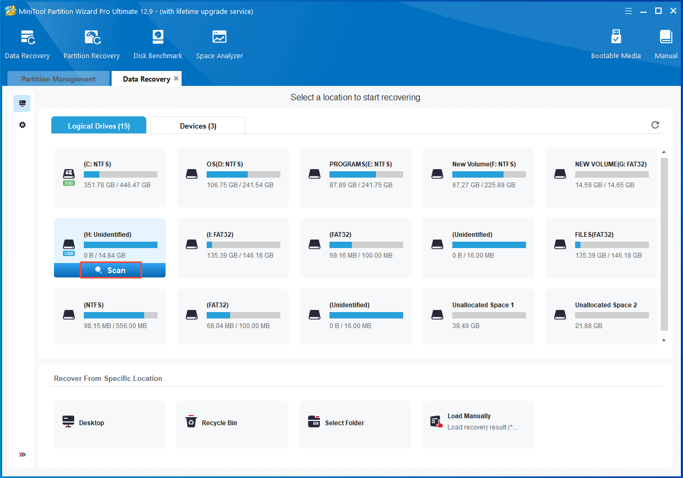The image size is (683, 478).
Task: Click Select a location to start recovering
Action: 355,98
